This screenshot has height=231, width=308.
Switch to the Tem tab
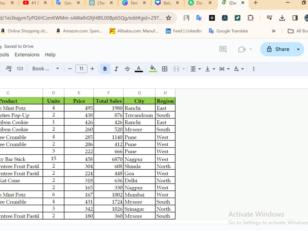131,3
